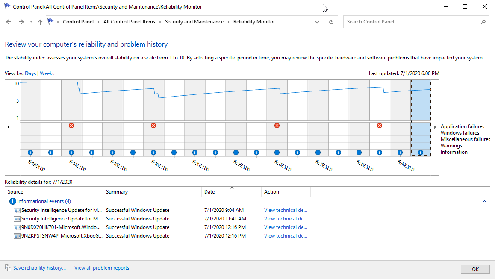
Task: Open the address bar history dropdown
Action: click(x=317, y=22)
